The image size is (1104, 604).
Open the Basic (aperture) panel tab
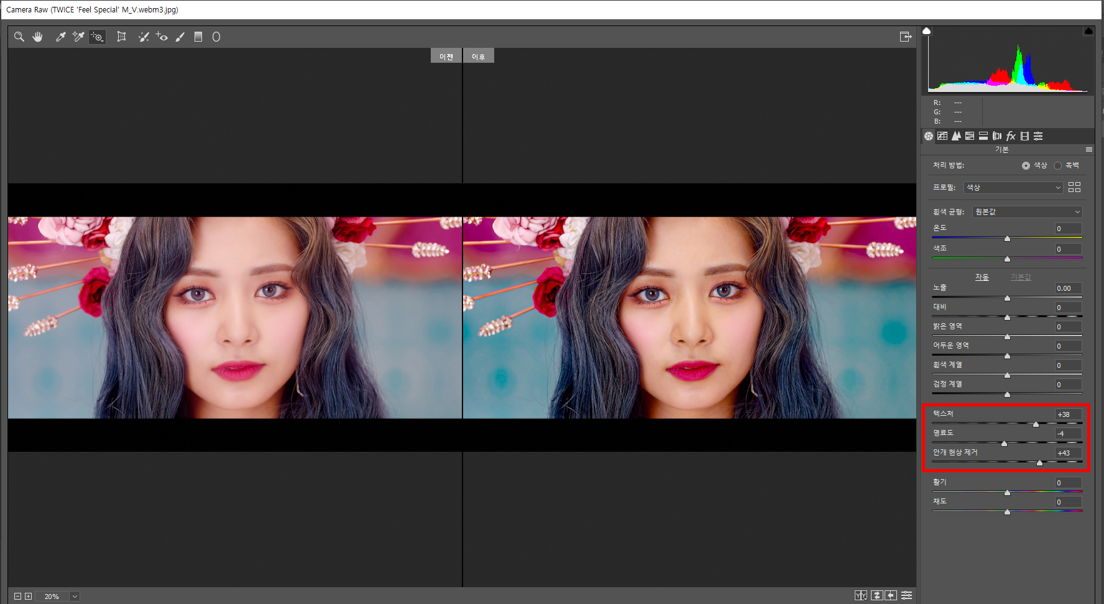point(929,136)
